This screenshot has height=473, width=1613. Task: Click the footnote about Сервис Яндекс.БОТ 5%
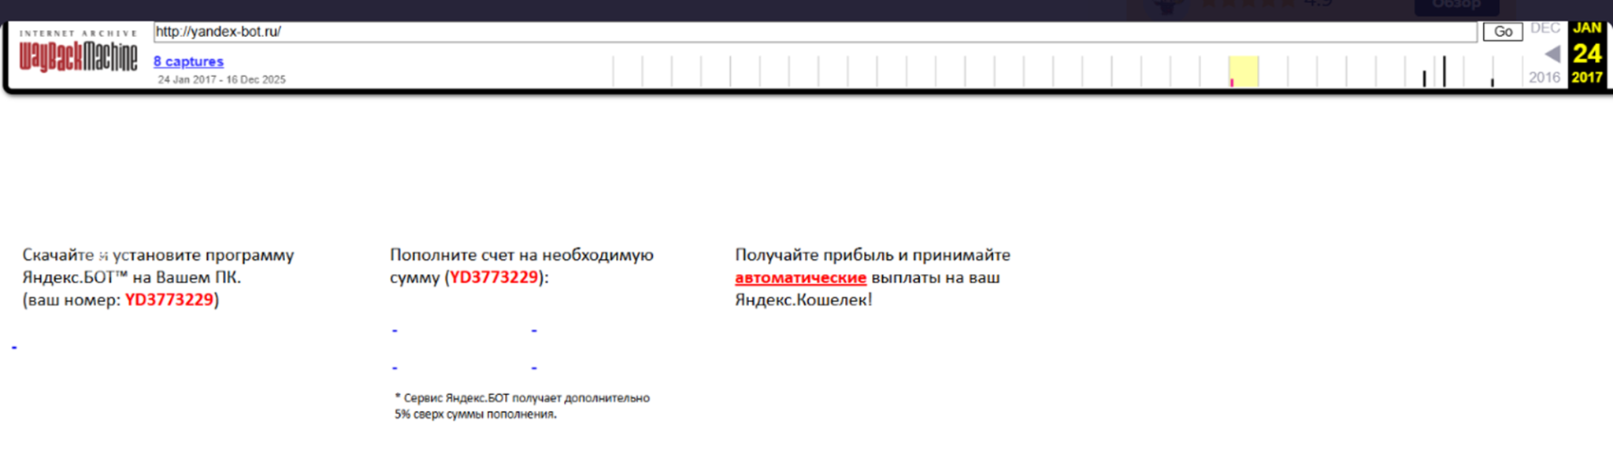[x=522, y=406]
